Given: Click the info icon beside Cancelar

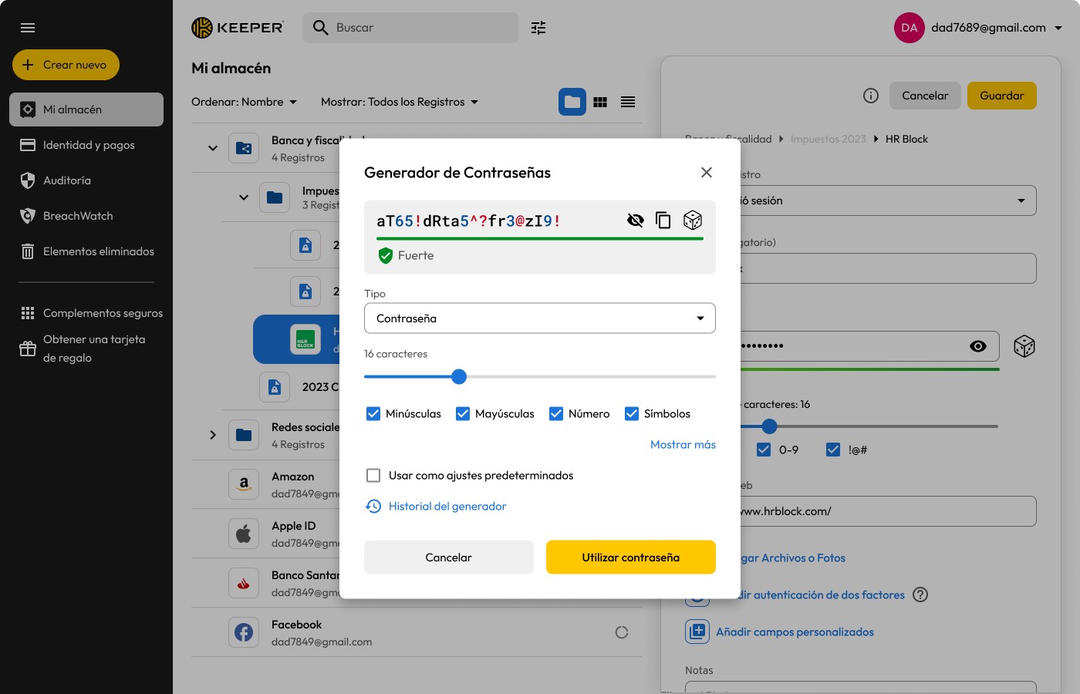Looking at the screenshot, I should tap(871, 96).
